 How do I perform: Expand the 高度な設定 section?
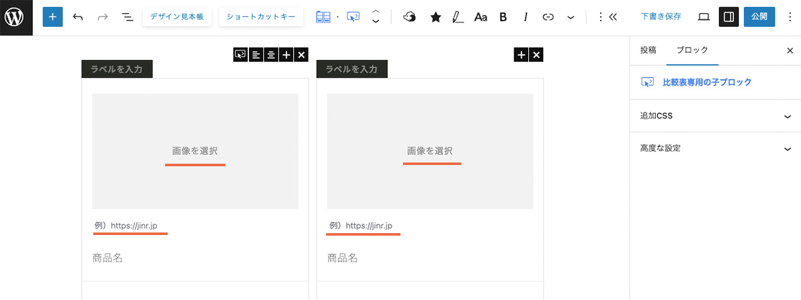(715, 149)
